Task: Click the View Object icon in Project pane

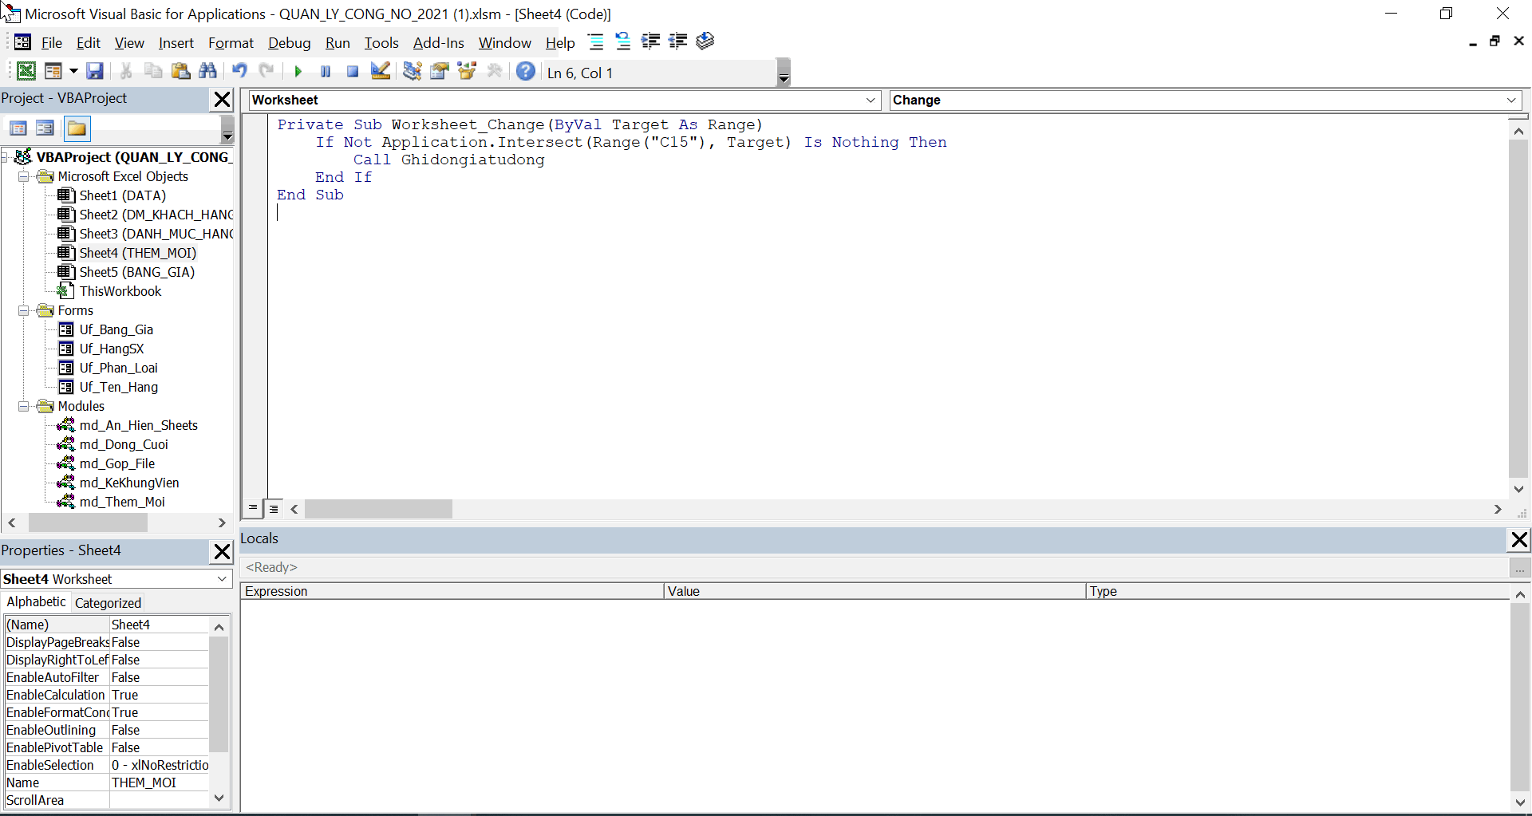Action: (x=45, y=128)
